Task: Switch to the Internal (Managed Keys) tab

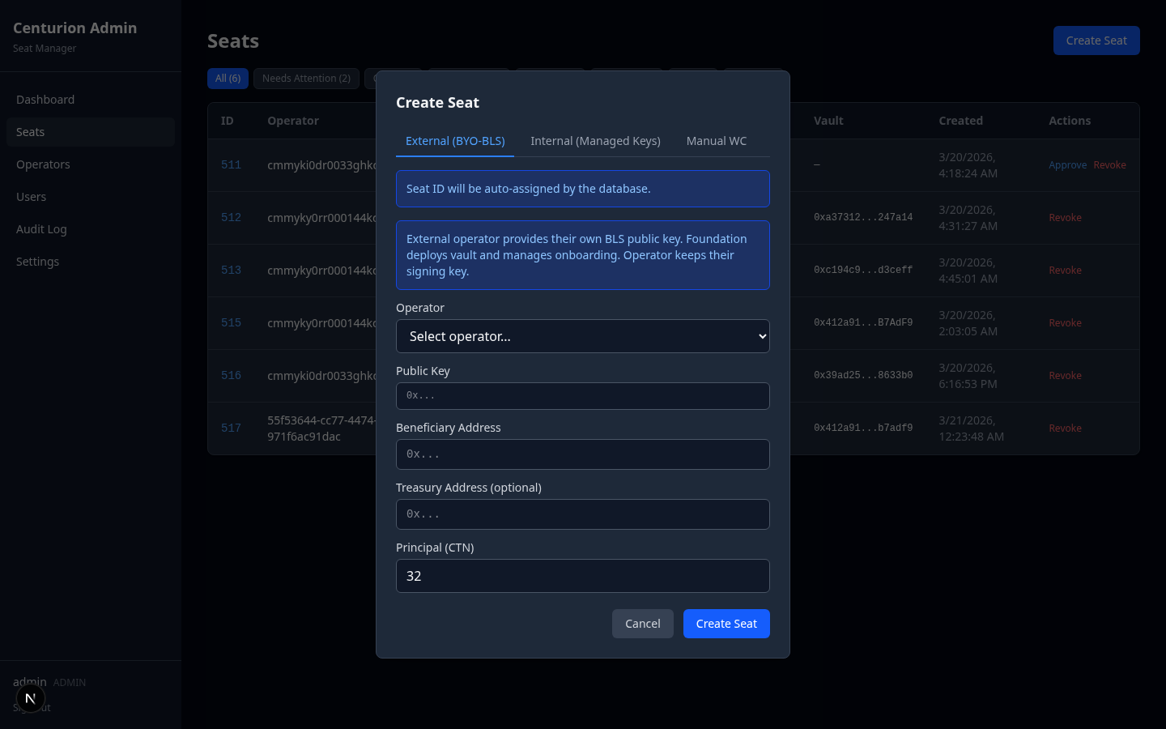Action: (595, 140)
